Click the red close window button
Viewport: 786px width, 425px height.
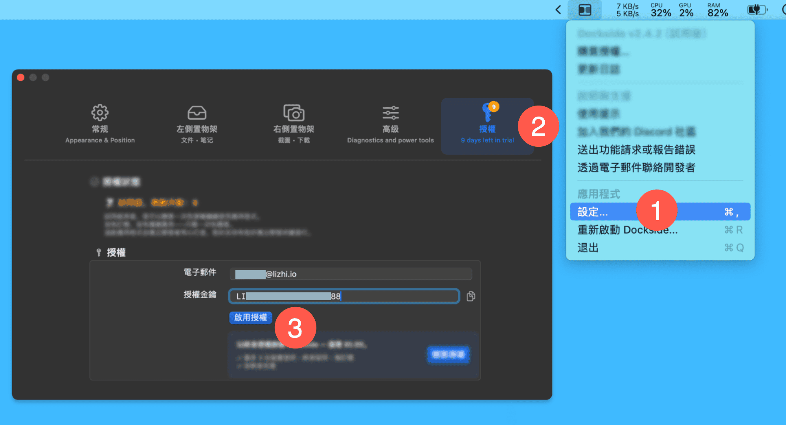[21, 78]
